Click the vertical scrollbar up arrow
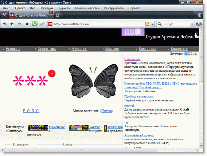 point(201,31)
